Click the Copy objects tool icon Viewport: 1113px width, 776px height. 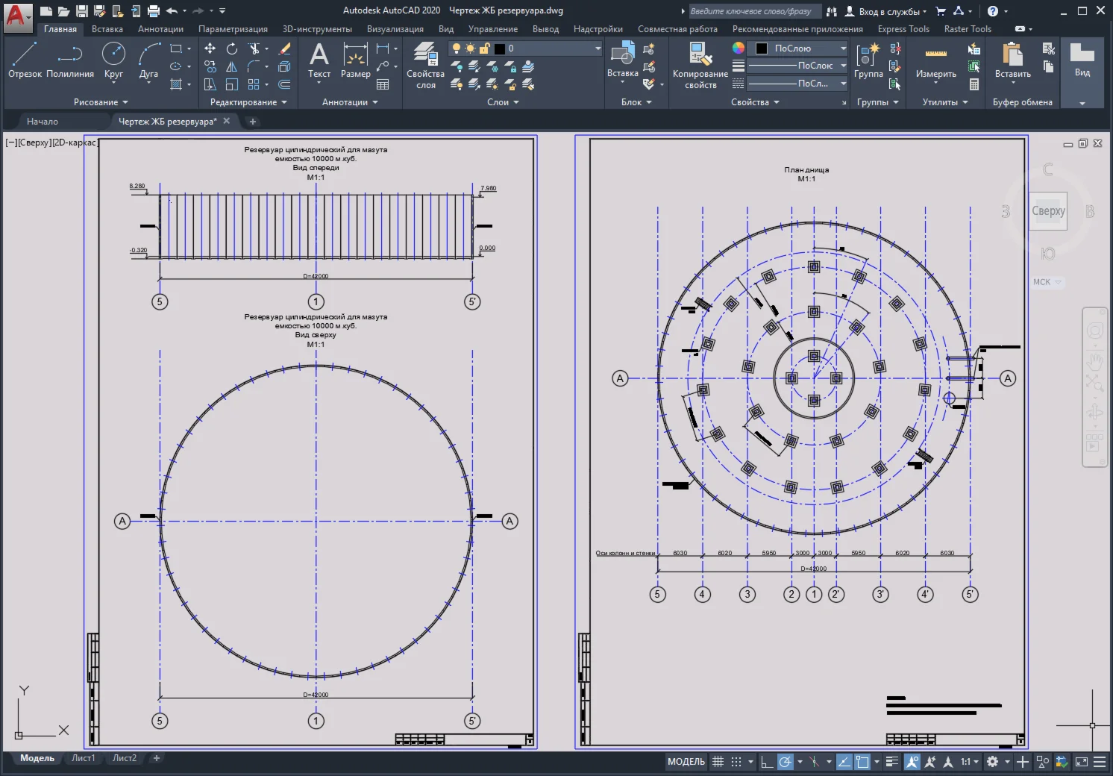pyautogui.click(x=210, y=66)
